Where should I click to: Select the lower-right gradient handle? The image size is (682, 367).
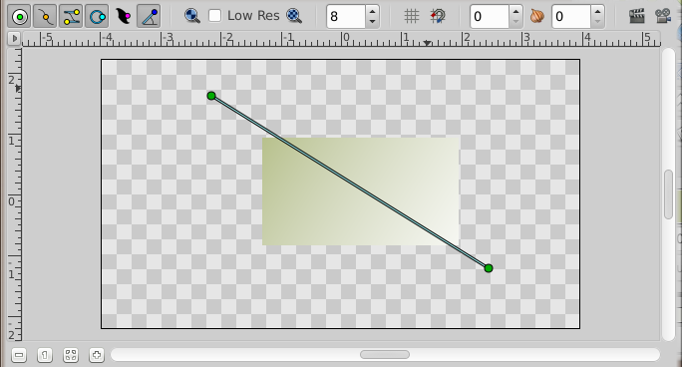pos(489,268)
